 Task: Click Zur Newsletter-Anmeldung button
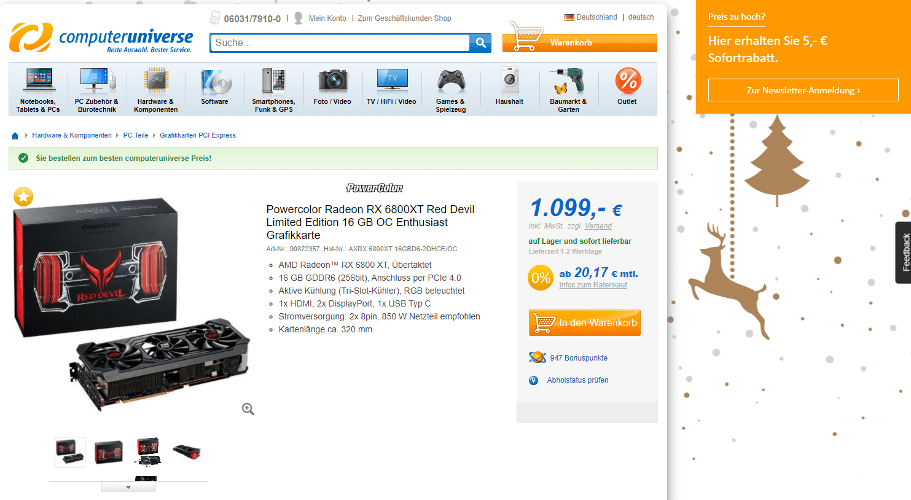803,90
